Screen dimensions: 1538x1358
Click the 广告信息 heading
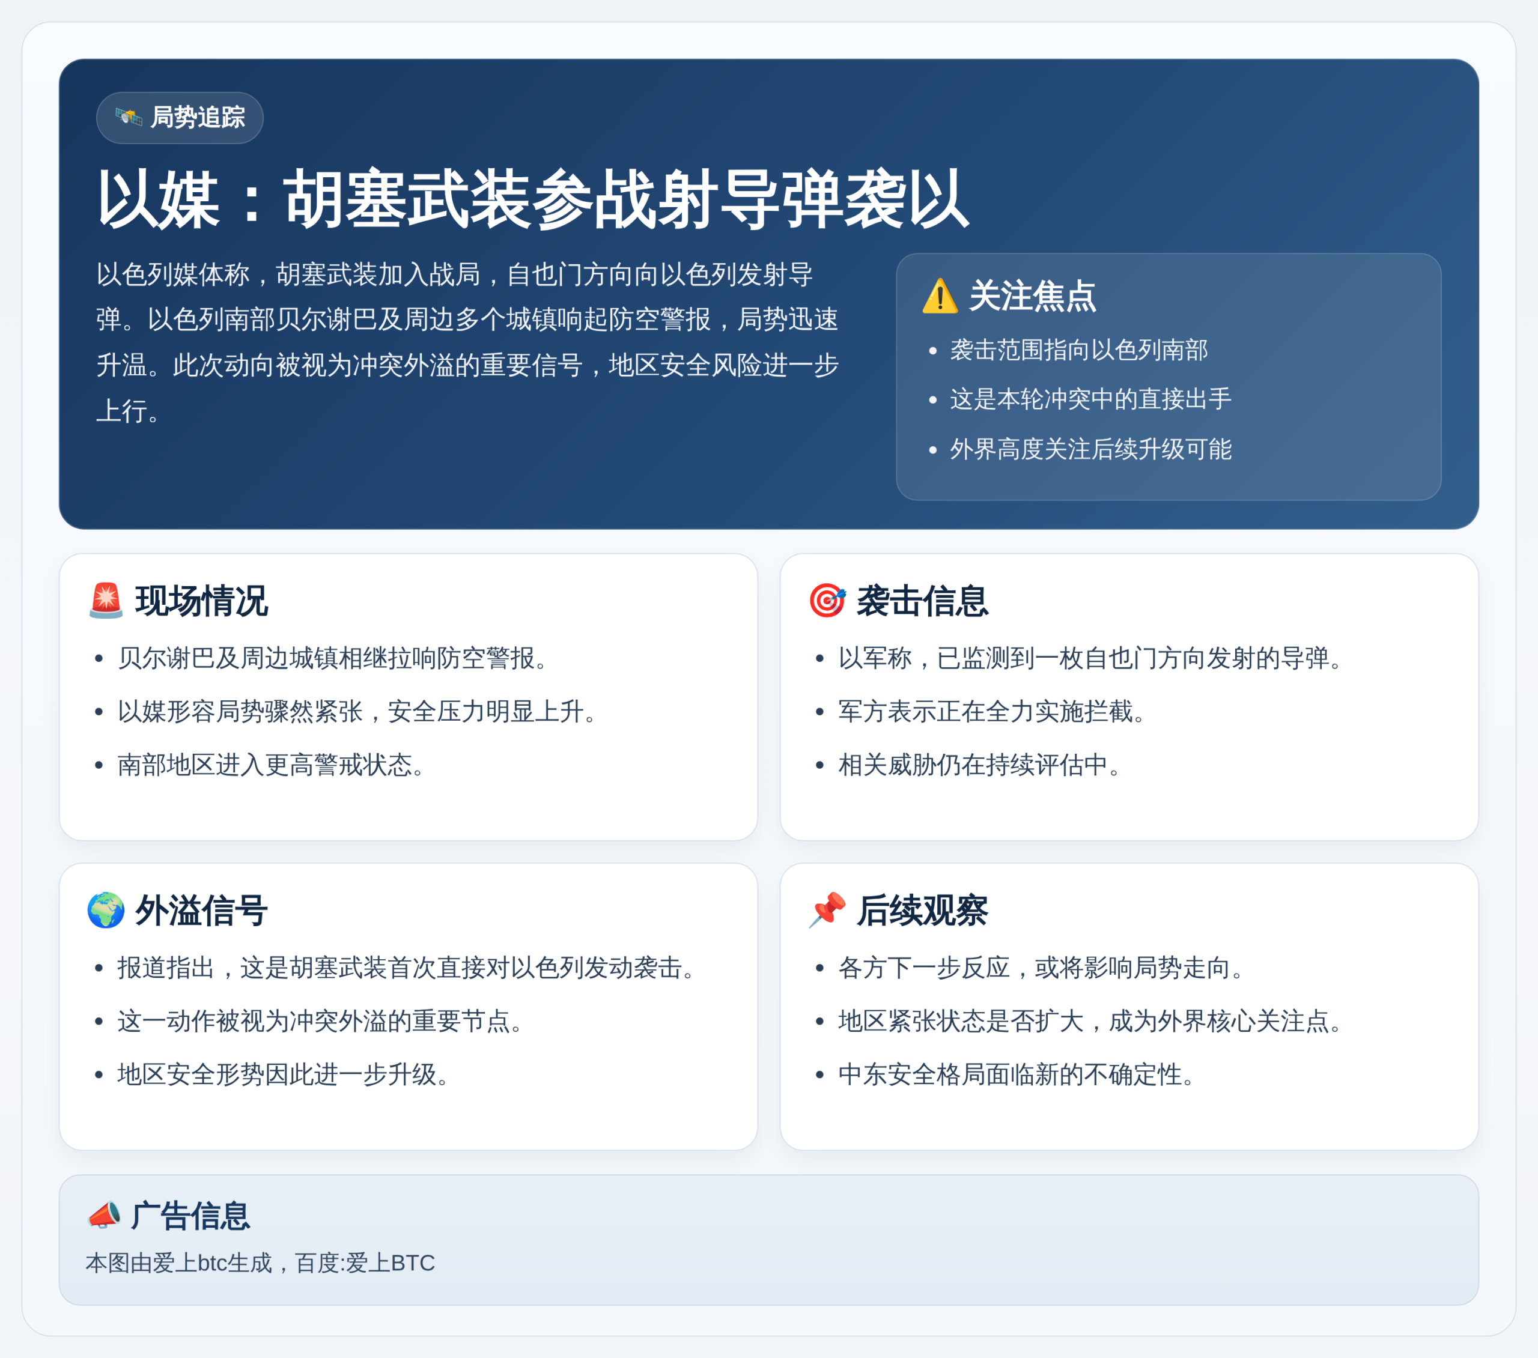(190, 1215)
